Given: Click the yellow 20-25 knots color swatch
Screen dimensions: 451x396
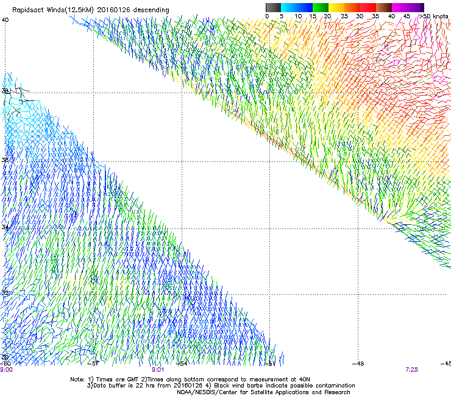Looking at the screenshot, I should point(336,7).
